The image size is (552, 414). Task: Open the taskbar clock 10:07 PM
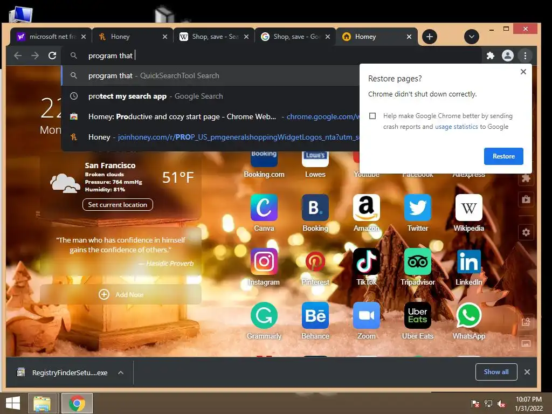(x=528, y=403)
